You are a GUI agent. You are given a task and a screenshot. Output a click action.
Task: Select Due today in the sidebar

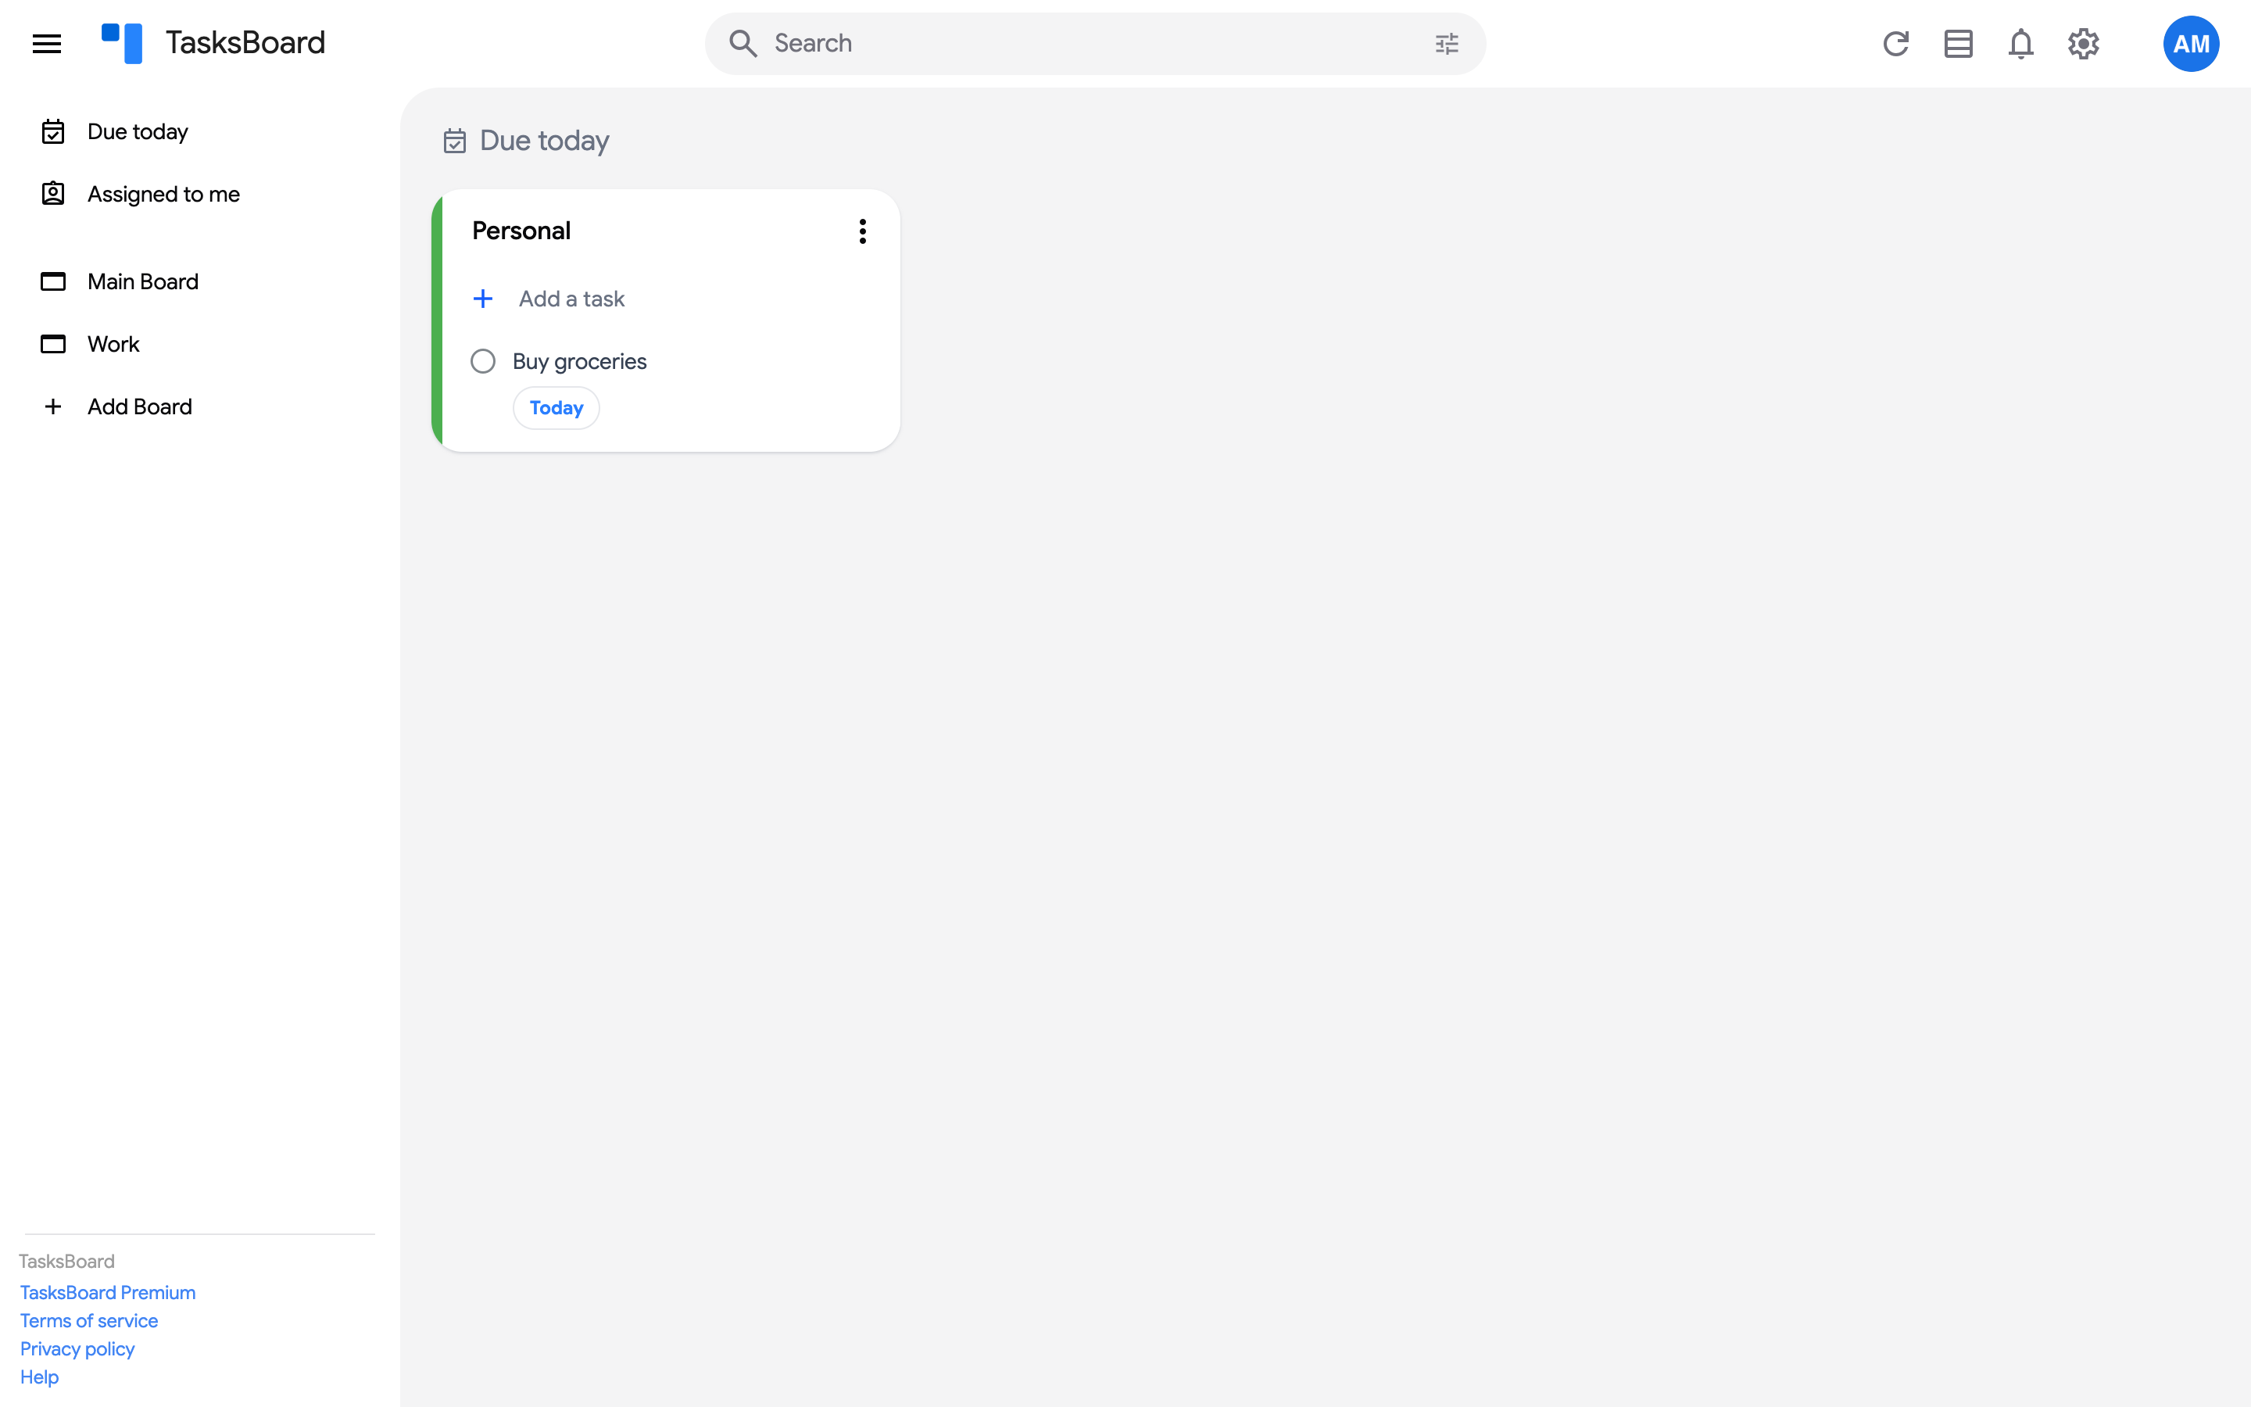(x=138, y=131)
